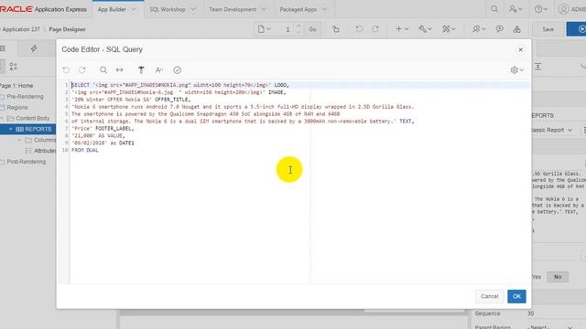
Task: Click the page number stepper up arrow
Action: (298, 27)
